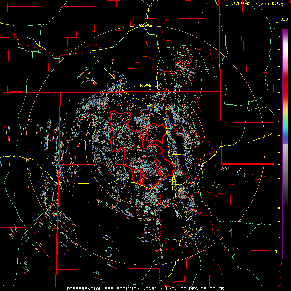Pick the red band near 3 dB

click(x=286, y=91)
